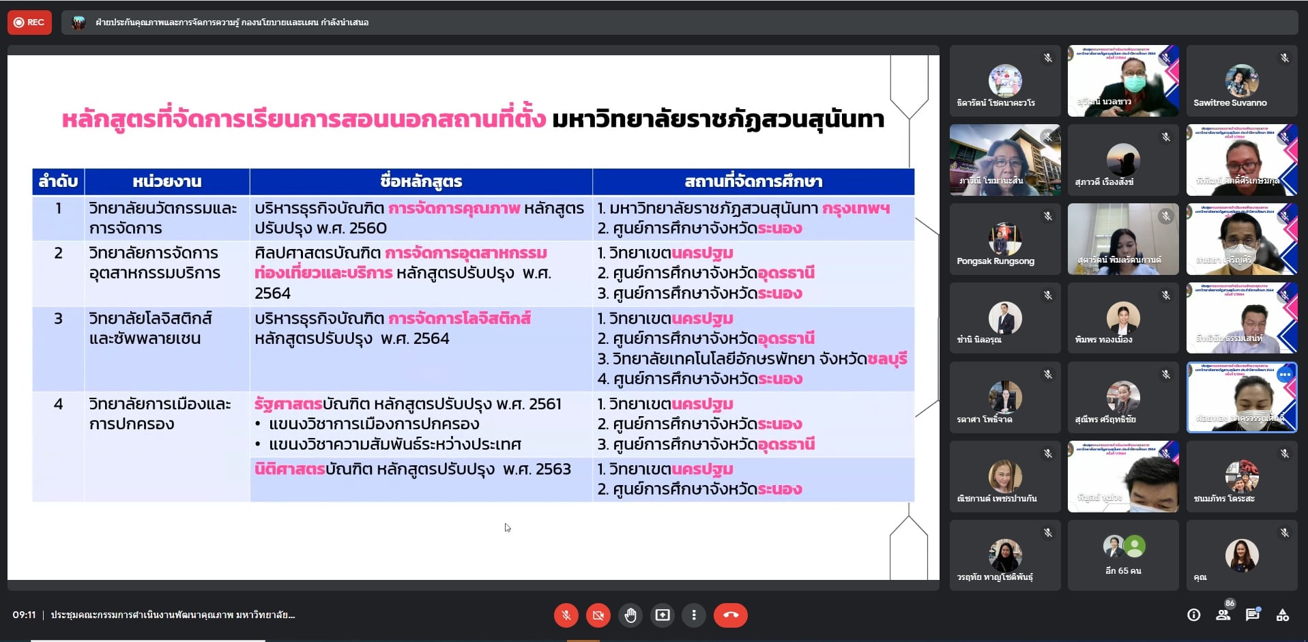
Task: Click the red REC recording indicator
Action: click(x=29, y=23)
